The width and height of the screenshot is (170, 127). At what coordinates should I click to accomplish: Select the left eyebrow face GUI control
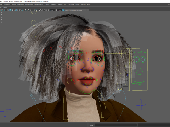[x=136, y=52]
